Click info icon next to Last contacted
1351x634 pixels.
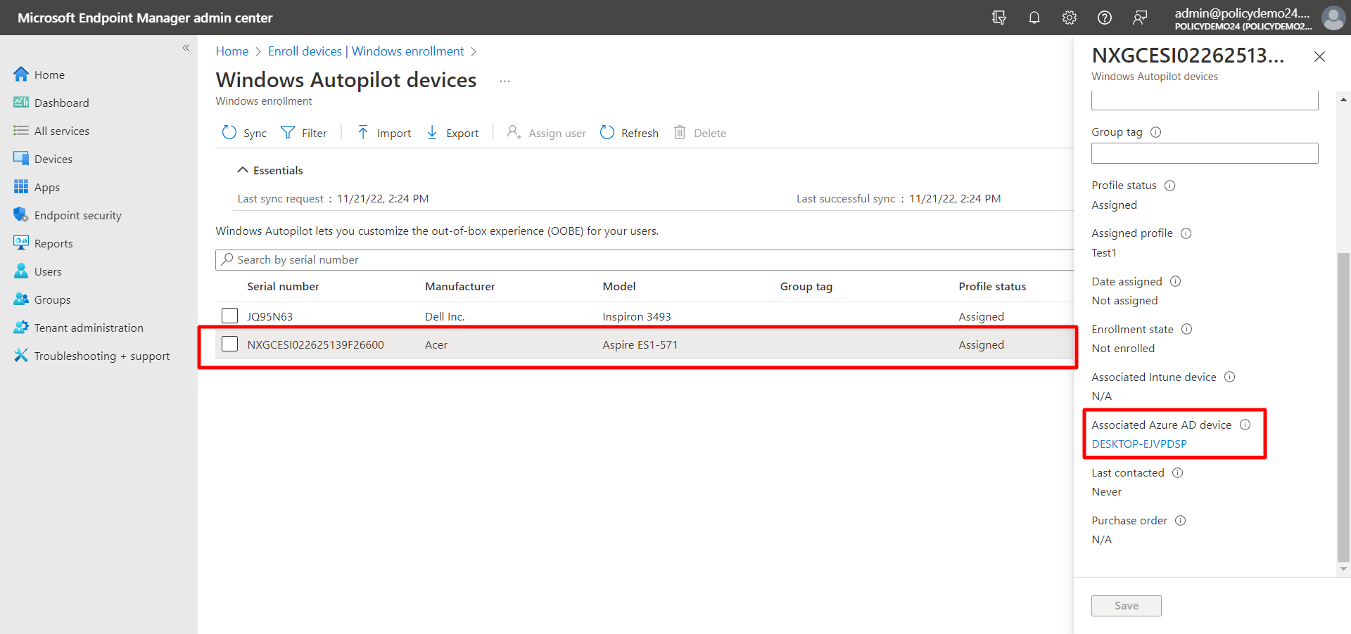click(1177, 472)
